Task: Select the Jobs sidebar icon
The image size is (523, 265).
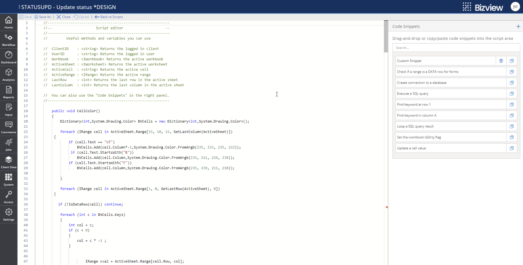Action: (8, 144)
